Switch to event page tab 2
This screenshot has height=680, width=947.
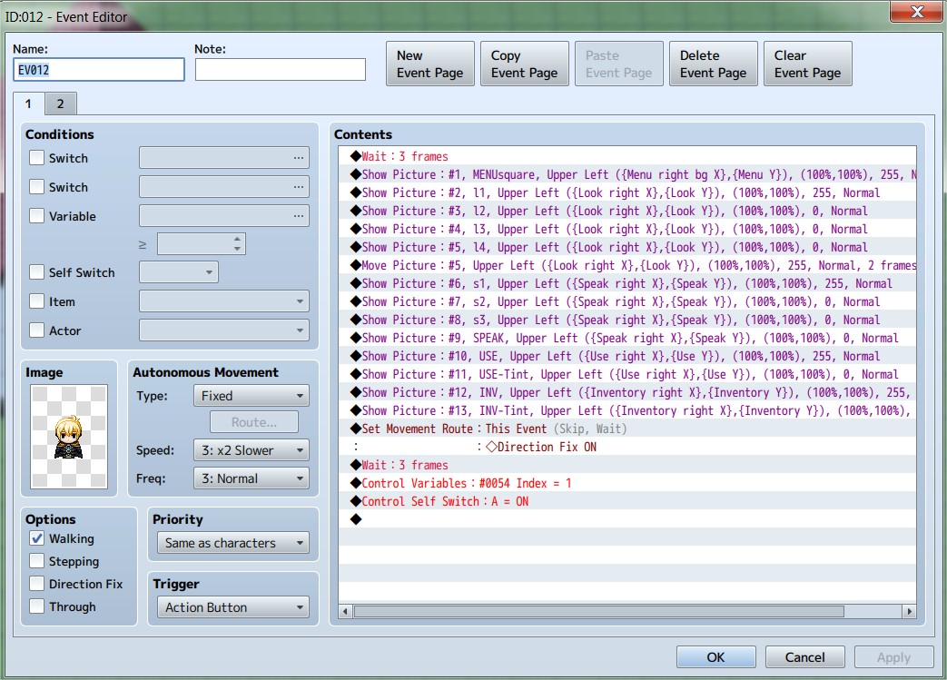coord(61,103)
